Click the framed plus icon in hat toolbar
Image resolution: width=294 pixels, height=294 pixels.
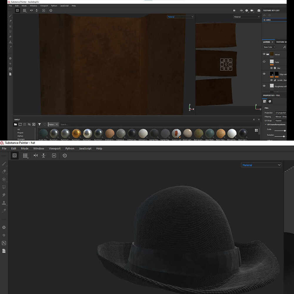click(x=54, y=156)
